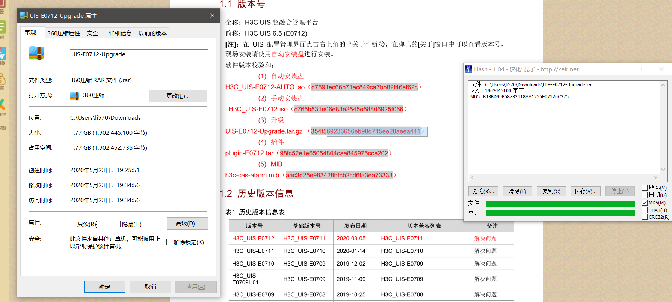Click plugin-E0712.tar in the document

(249, 153)
